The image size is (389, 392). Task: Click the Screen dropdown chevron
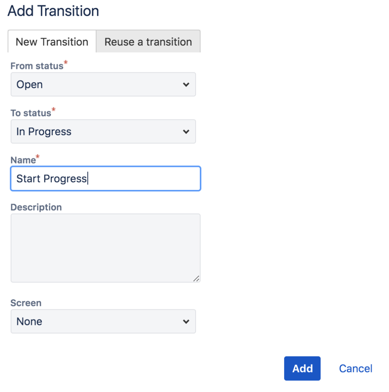[186, 321]
